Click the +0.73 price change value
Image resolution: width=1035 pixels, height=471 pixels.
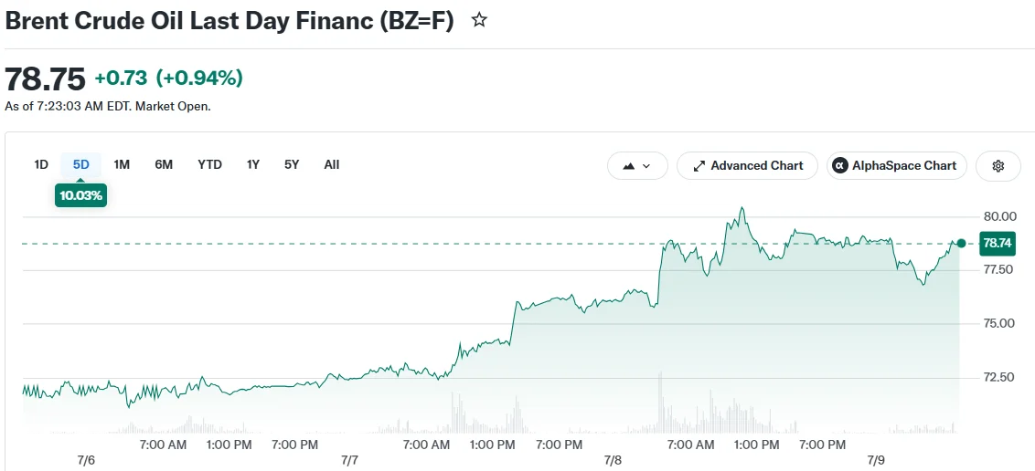pyautogui.click(x=121, y=78)
